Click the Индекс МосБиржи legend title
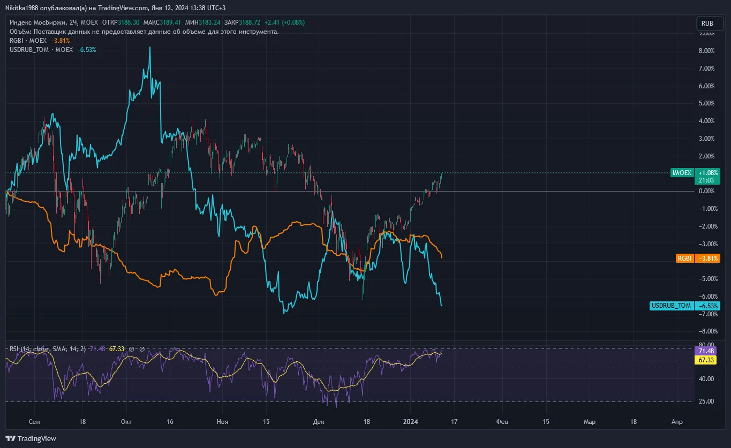731x448 pixels. pyautogui.click(x=37, y=23)
